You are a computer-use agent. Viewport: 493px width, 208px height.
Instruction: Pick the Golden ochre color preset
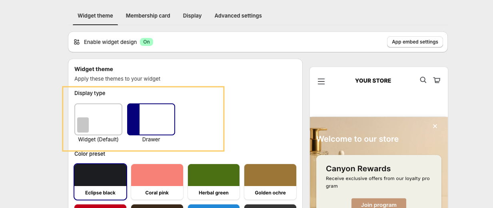pyautogui.click(x=270, y=182)
